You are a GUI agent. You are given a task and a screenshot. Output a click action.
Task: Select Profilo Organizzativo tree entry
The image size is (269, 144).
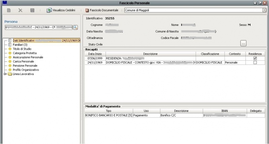click(26, 70)
